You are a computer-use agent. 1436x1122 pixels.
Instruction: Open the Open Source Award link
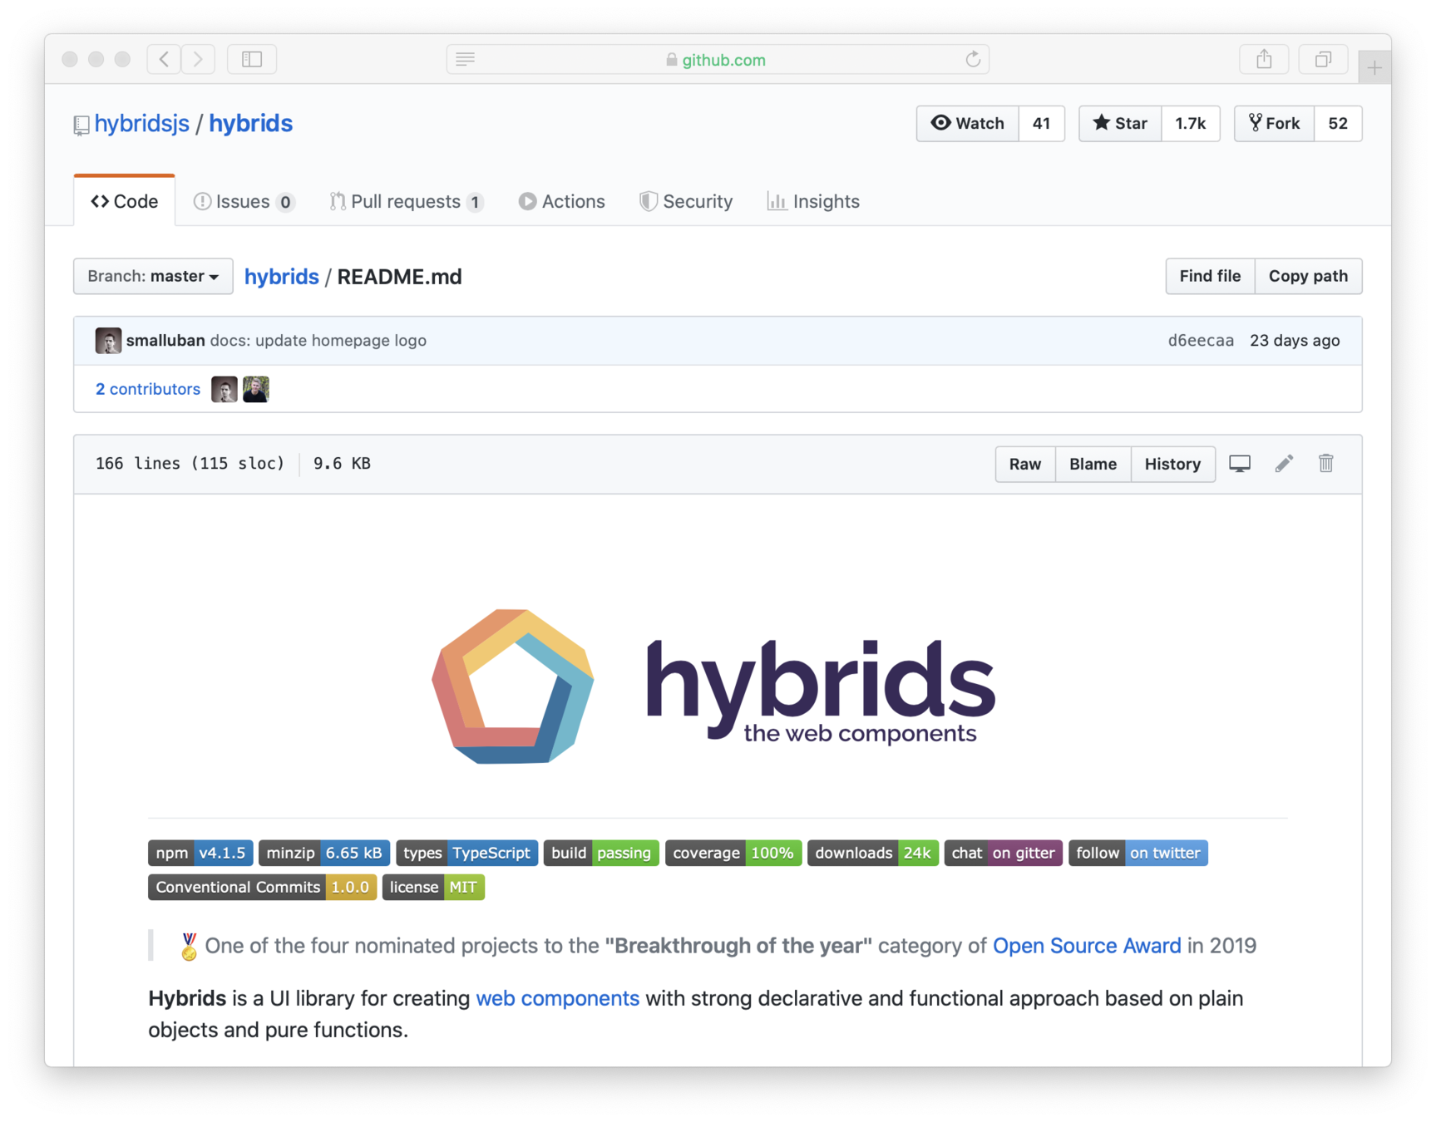tap(1087, 946)
